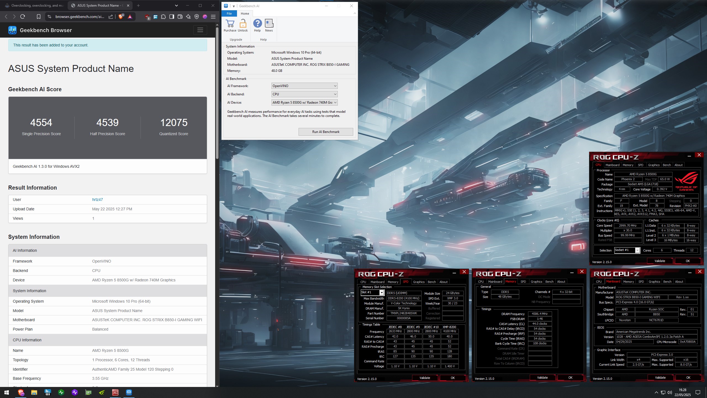This screenshot has width=707, height=398.
Task: Open About tab in CPU-Z Mainboard window
Action: pos(679,282)
